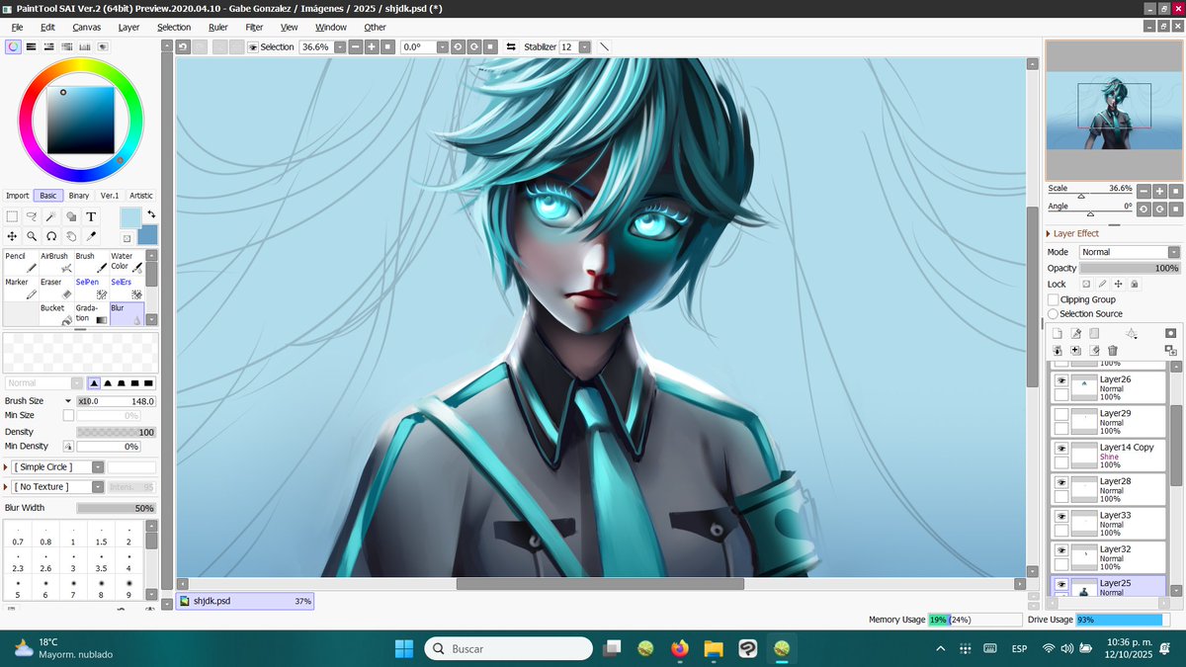Show hidden Layer29 via visibility box
This screenshot has width=1186, height=667.
click(x=1061, y=414)
